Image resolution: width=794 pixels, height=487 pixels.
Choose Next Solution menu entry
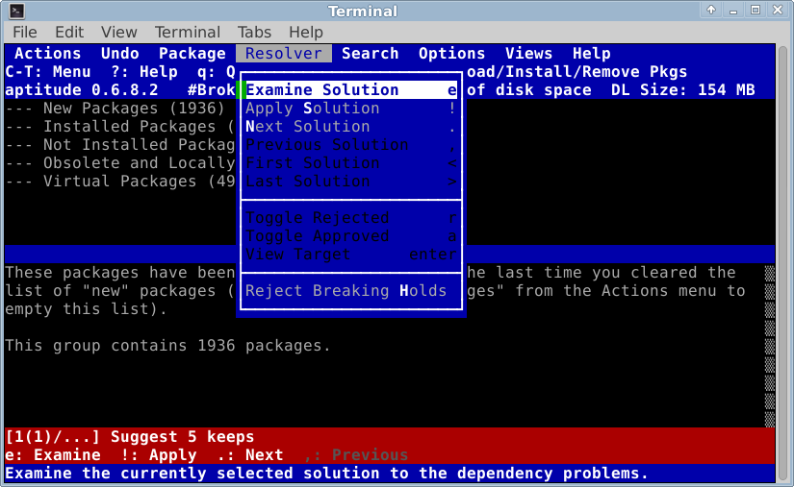351,126
